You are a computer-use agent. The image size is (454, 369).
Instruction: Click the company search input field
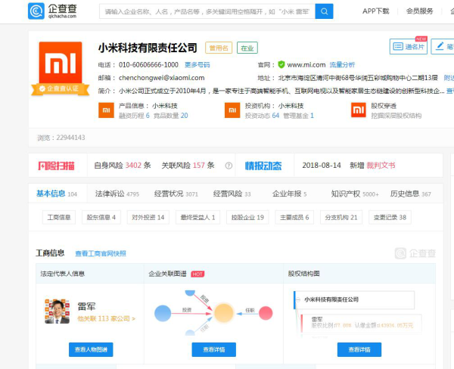pos(206,11)
